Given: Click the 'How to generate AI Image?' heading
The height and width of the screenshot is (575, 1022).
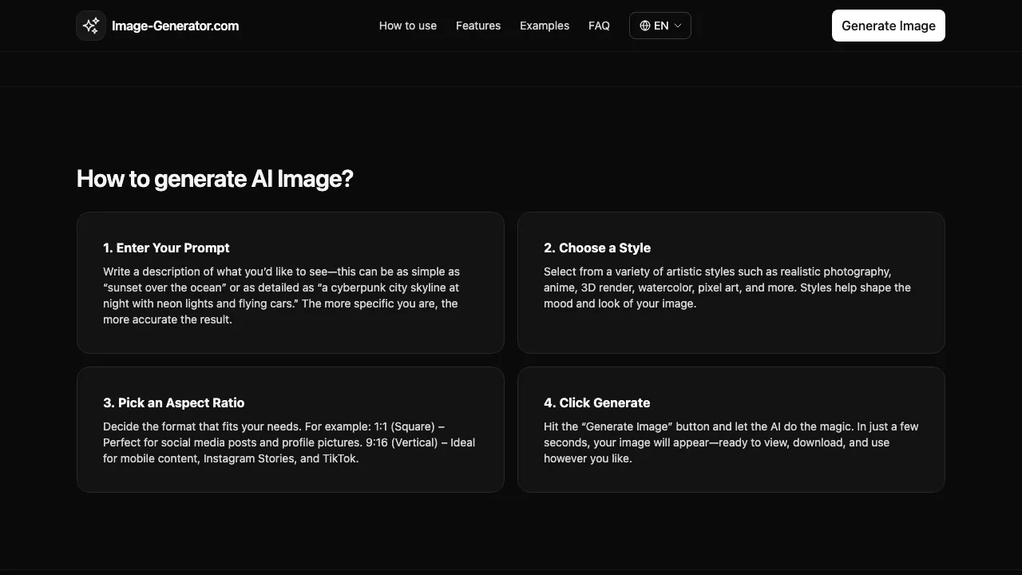Looking at the screenshot, I should 214,178.
